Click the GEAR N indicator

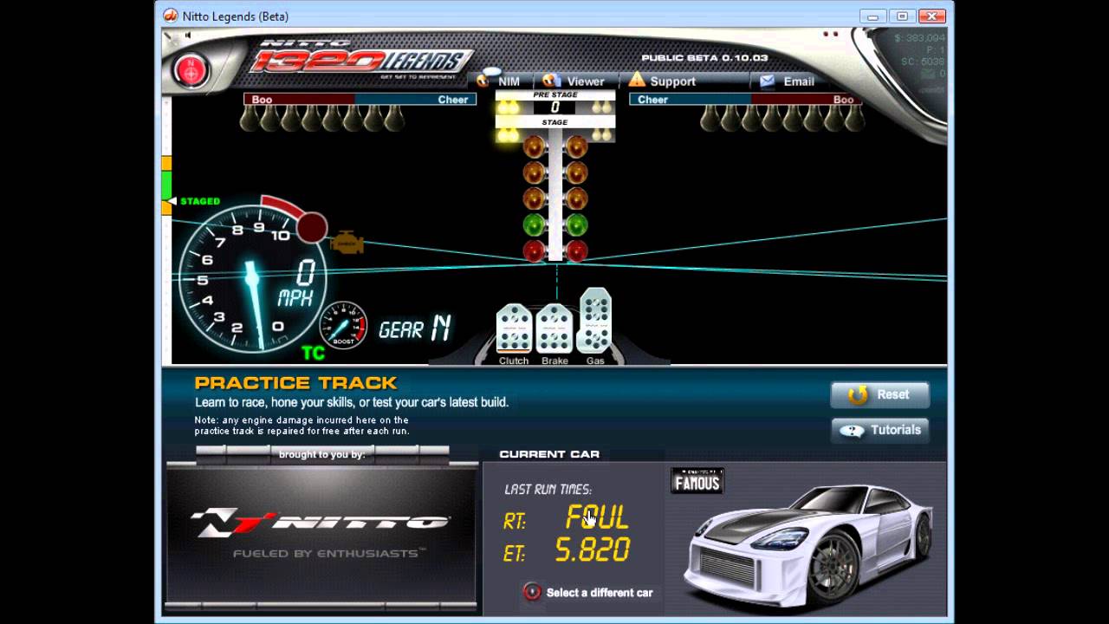415,328
